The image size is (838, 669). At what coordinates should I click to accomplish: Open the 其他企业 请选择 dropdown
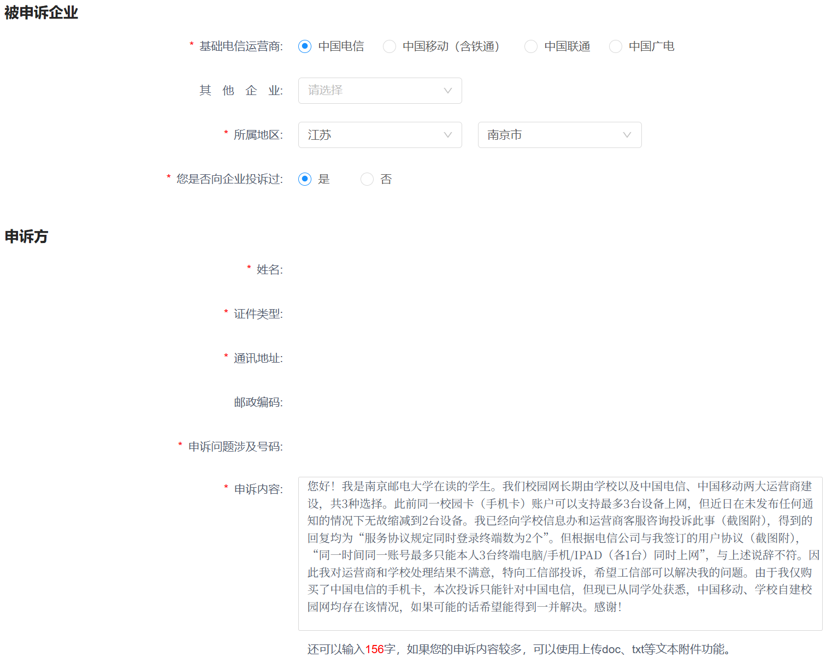[380, 91]
